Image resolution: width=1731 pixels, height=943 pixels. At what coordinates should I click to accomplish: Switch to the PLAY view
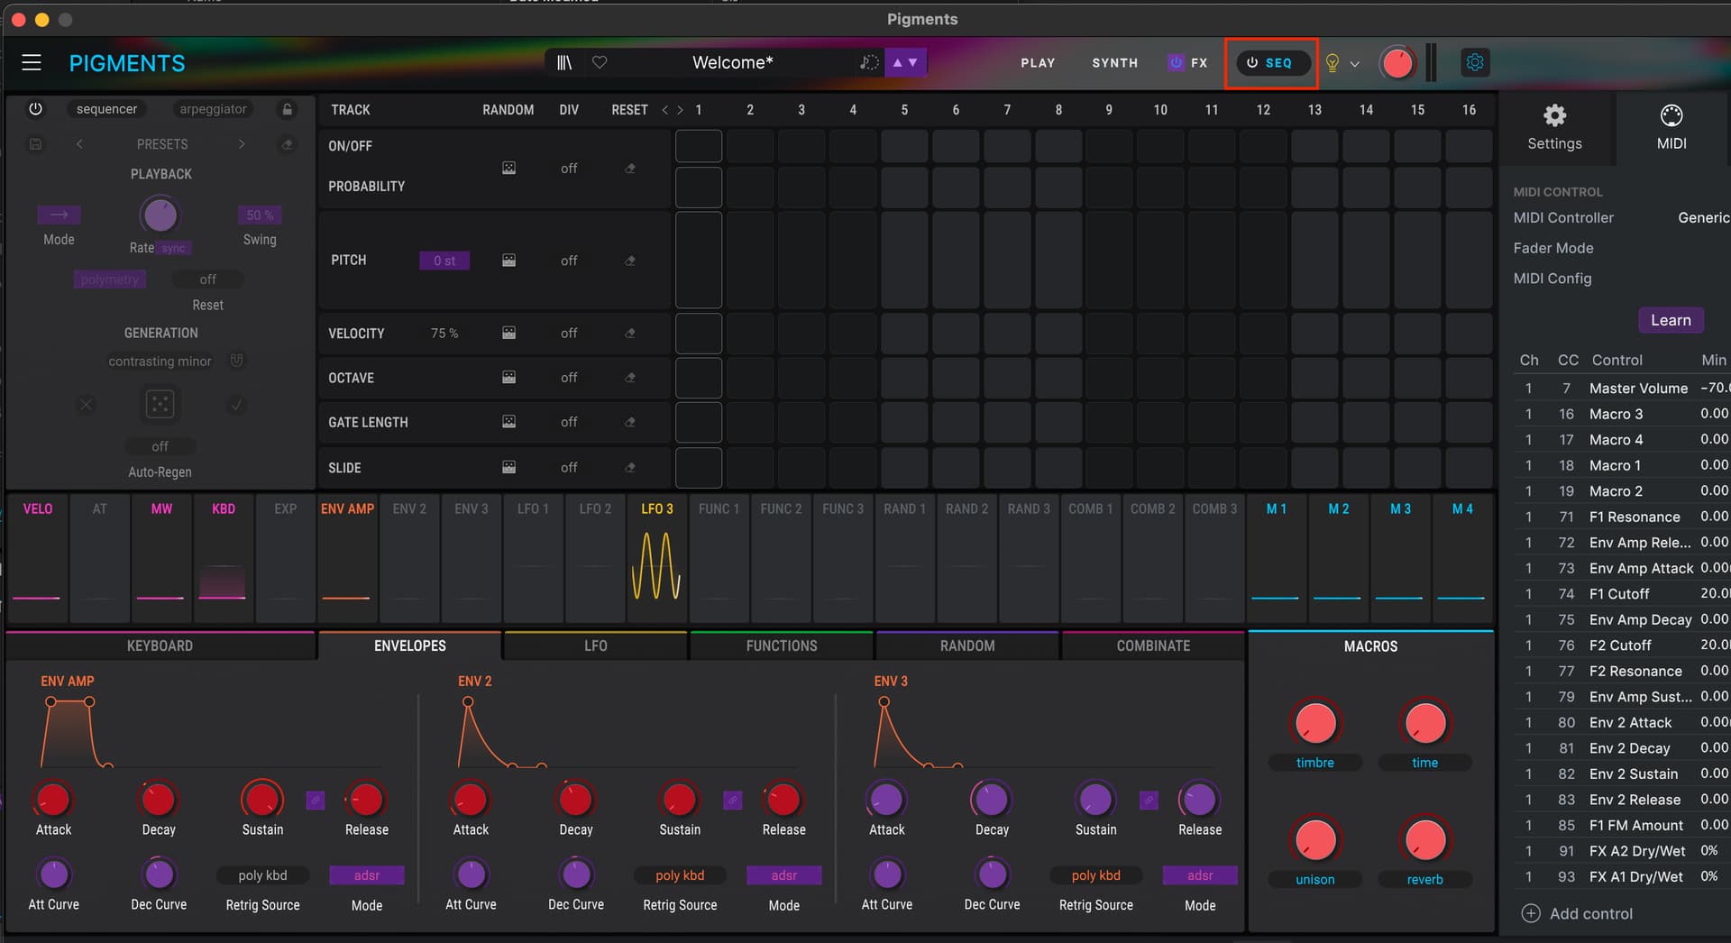click(x=1038, y=63)
